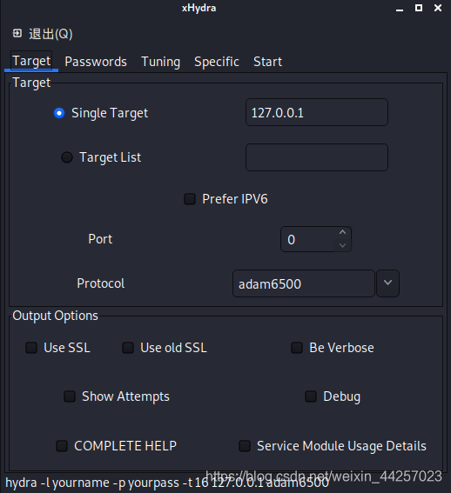Check Service Module Usage Details
The image size is (451, 493).
[x=245, y=446]
